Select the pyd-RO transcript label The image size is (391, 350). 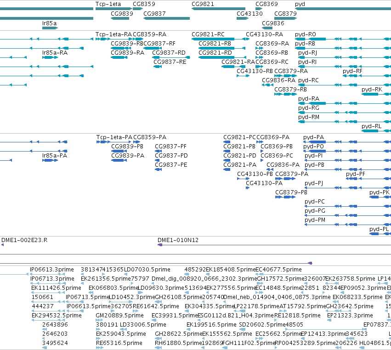point(306,34)
